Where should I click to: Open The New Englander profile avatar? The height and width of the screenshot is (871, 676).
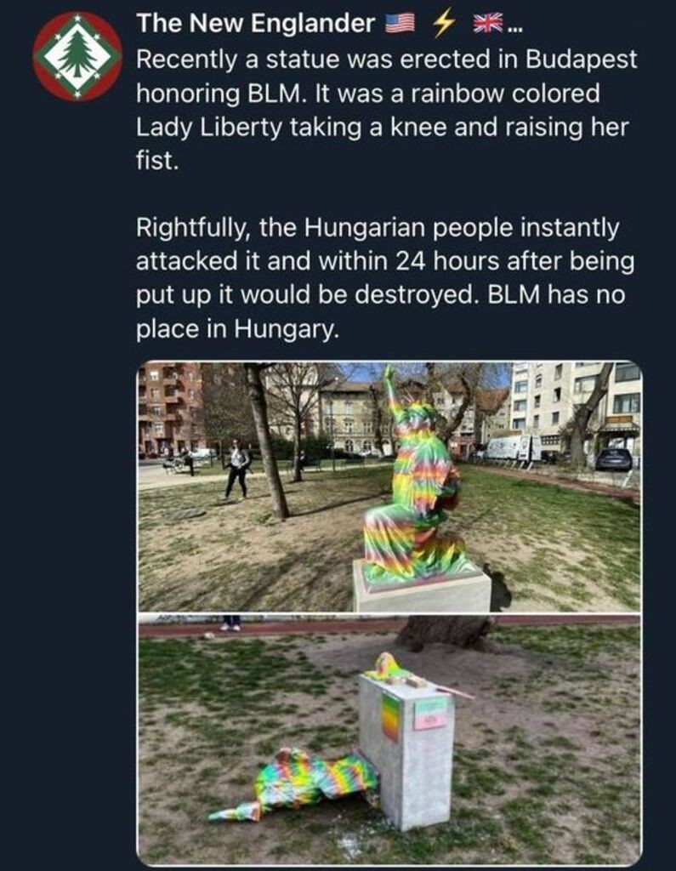coord(77,56)
